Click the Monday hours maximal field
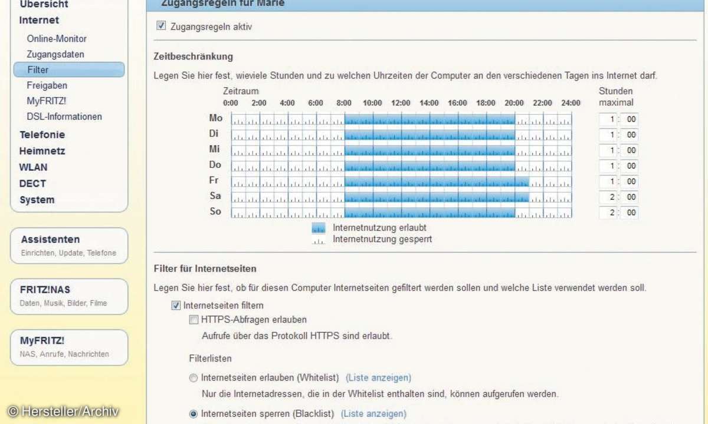Screen dimensions: 708x424 tap(608, 120)
